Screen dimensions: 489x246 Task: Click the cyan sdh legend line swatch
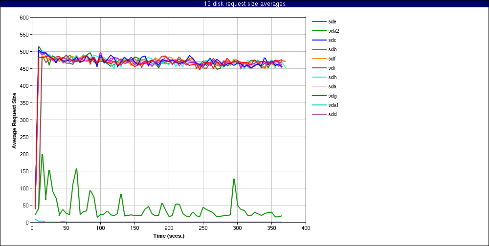click(318, 77)
